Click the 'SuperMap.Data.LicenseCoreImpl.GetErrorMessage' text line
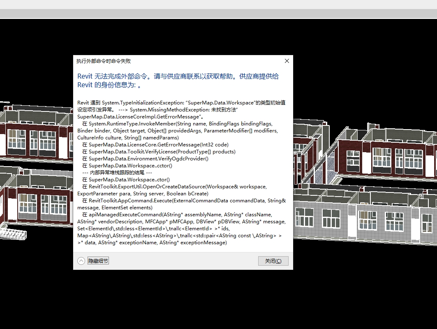The width and height of the screenshot is (437, 329). click(141, 117)
